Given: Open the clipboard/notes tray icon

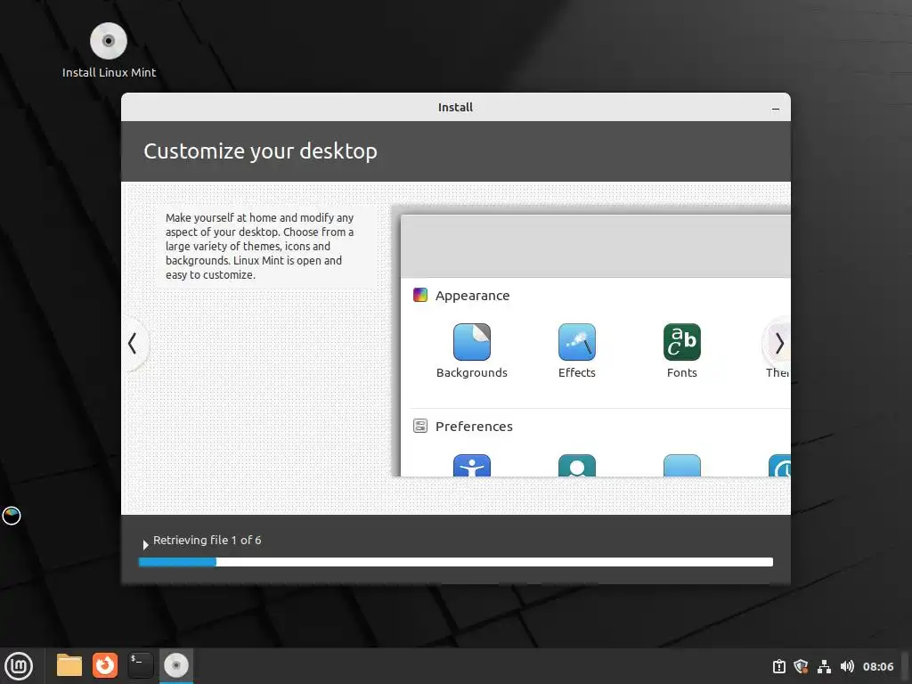Looking at the screenshot, I should pyautogui.click(x=778, y=666).
